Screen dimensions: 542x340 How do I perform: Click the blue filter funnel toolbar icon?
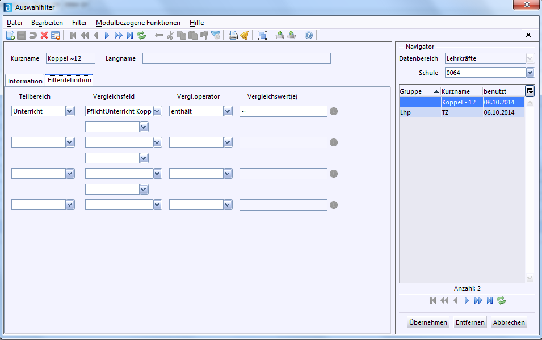pos(215,35)
